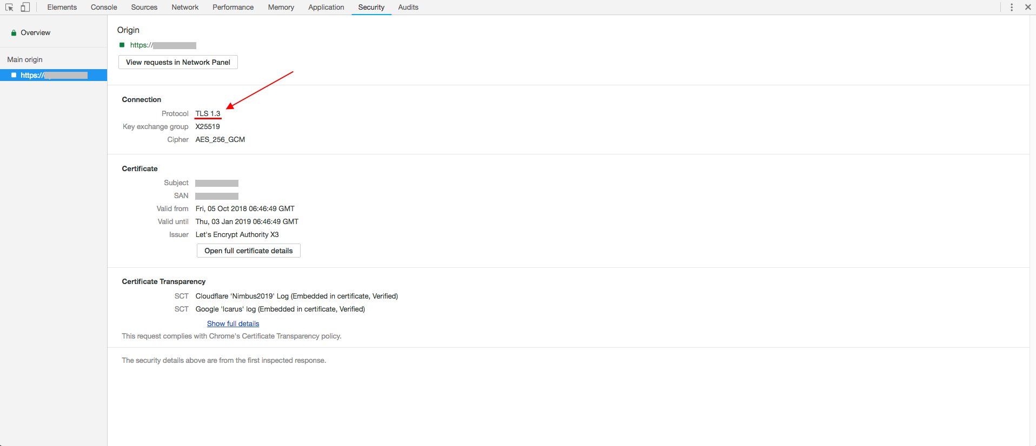
Task: Click the redacted SAN value
Action: pyautogui.click(x=217, y=196)
